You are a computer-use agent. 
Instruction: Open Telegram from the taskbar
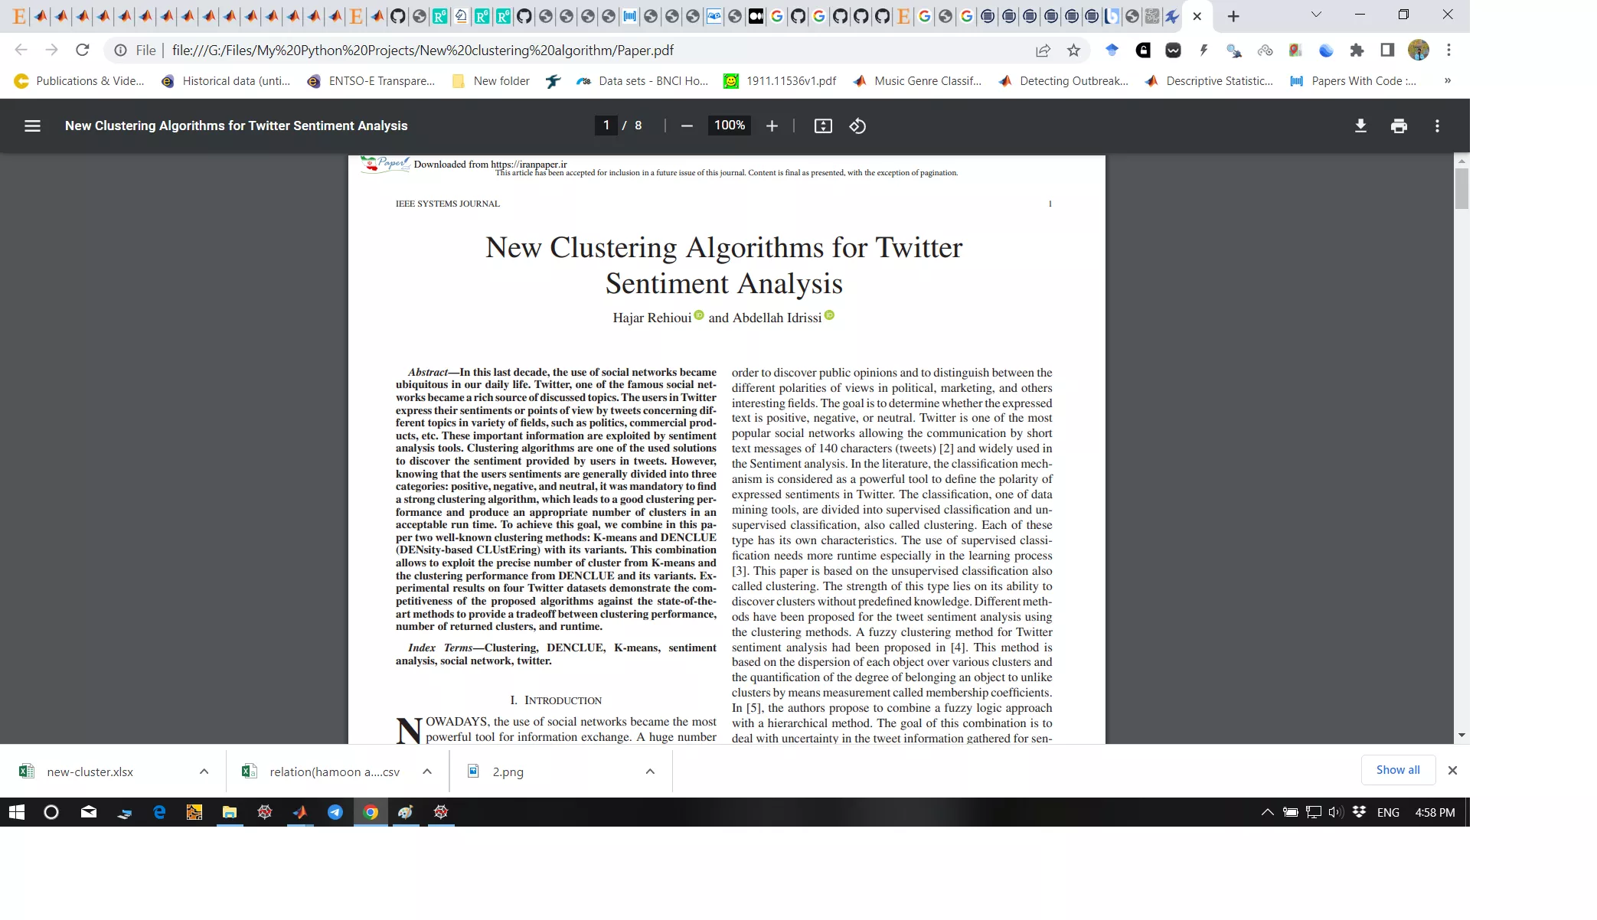(x=335, y=812)
